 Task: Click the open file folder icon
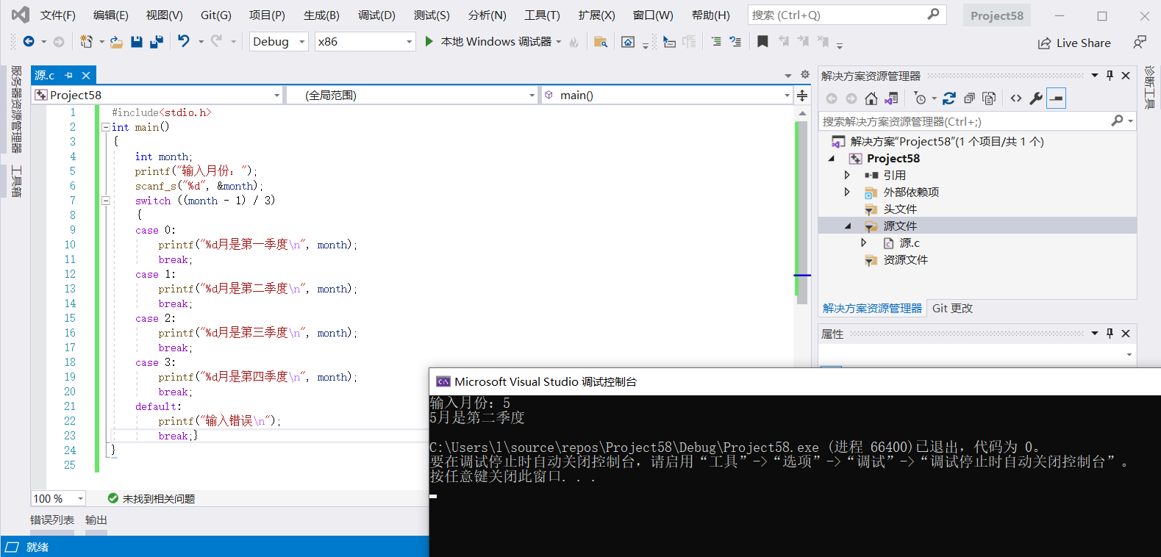[x=116, y=42]
